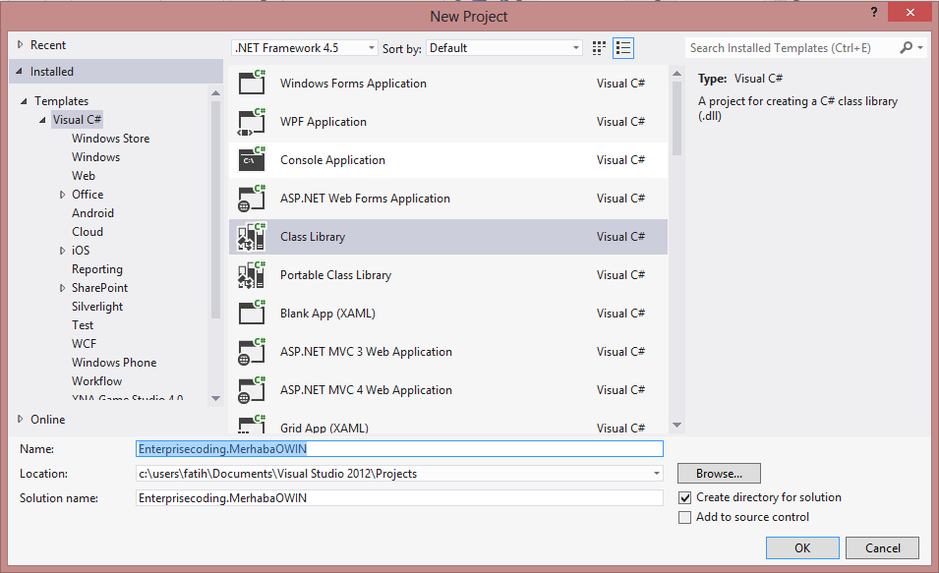Select the Workflow category

pyautogui.click(x=97, y=380)
